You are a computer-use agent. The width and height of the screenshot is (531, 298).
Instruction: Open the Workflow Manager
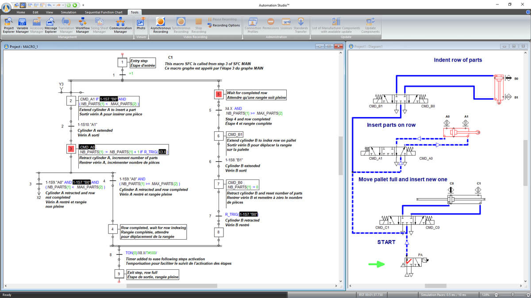tap(83, 25)
